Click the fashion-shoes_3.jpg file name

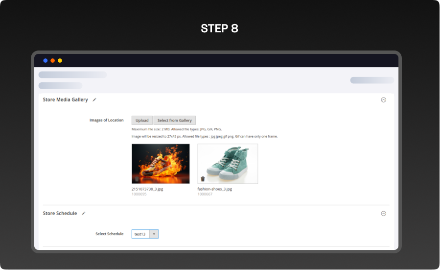[x=214, y=189]
